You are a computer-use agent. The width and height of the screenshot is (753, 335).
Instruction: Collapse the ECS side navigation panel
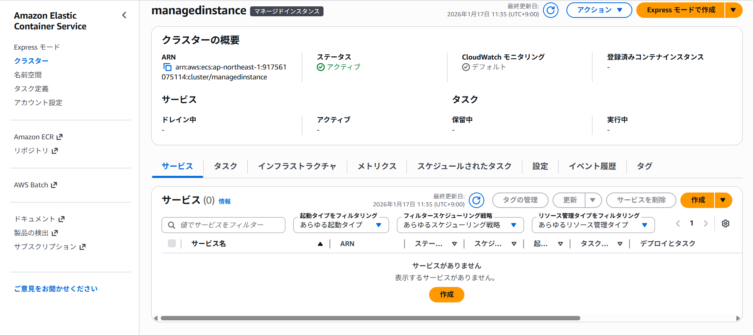[124, 15]
